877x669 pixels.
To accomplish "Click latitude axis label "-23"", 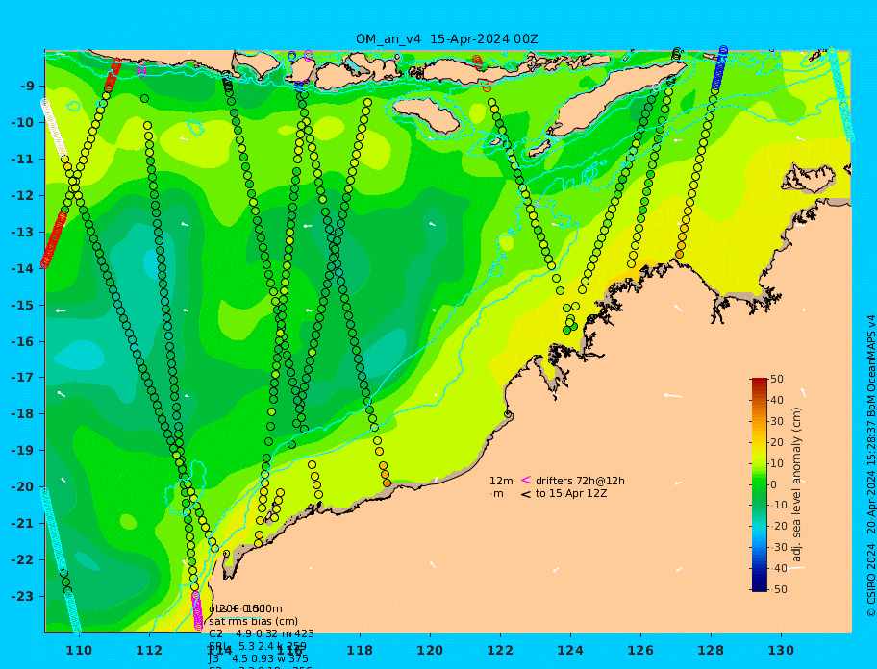I will coord(23,596).
